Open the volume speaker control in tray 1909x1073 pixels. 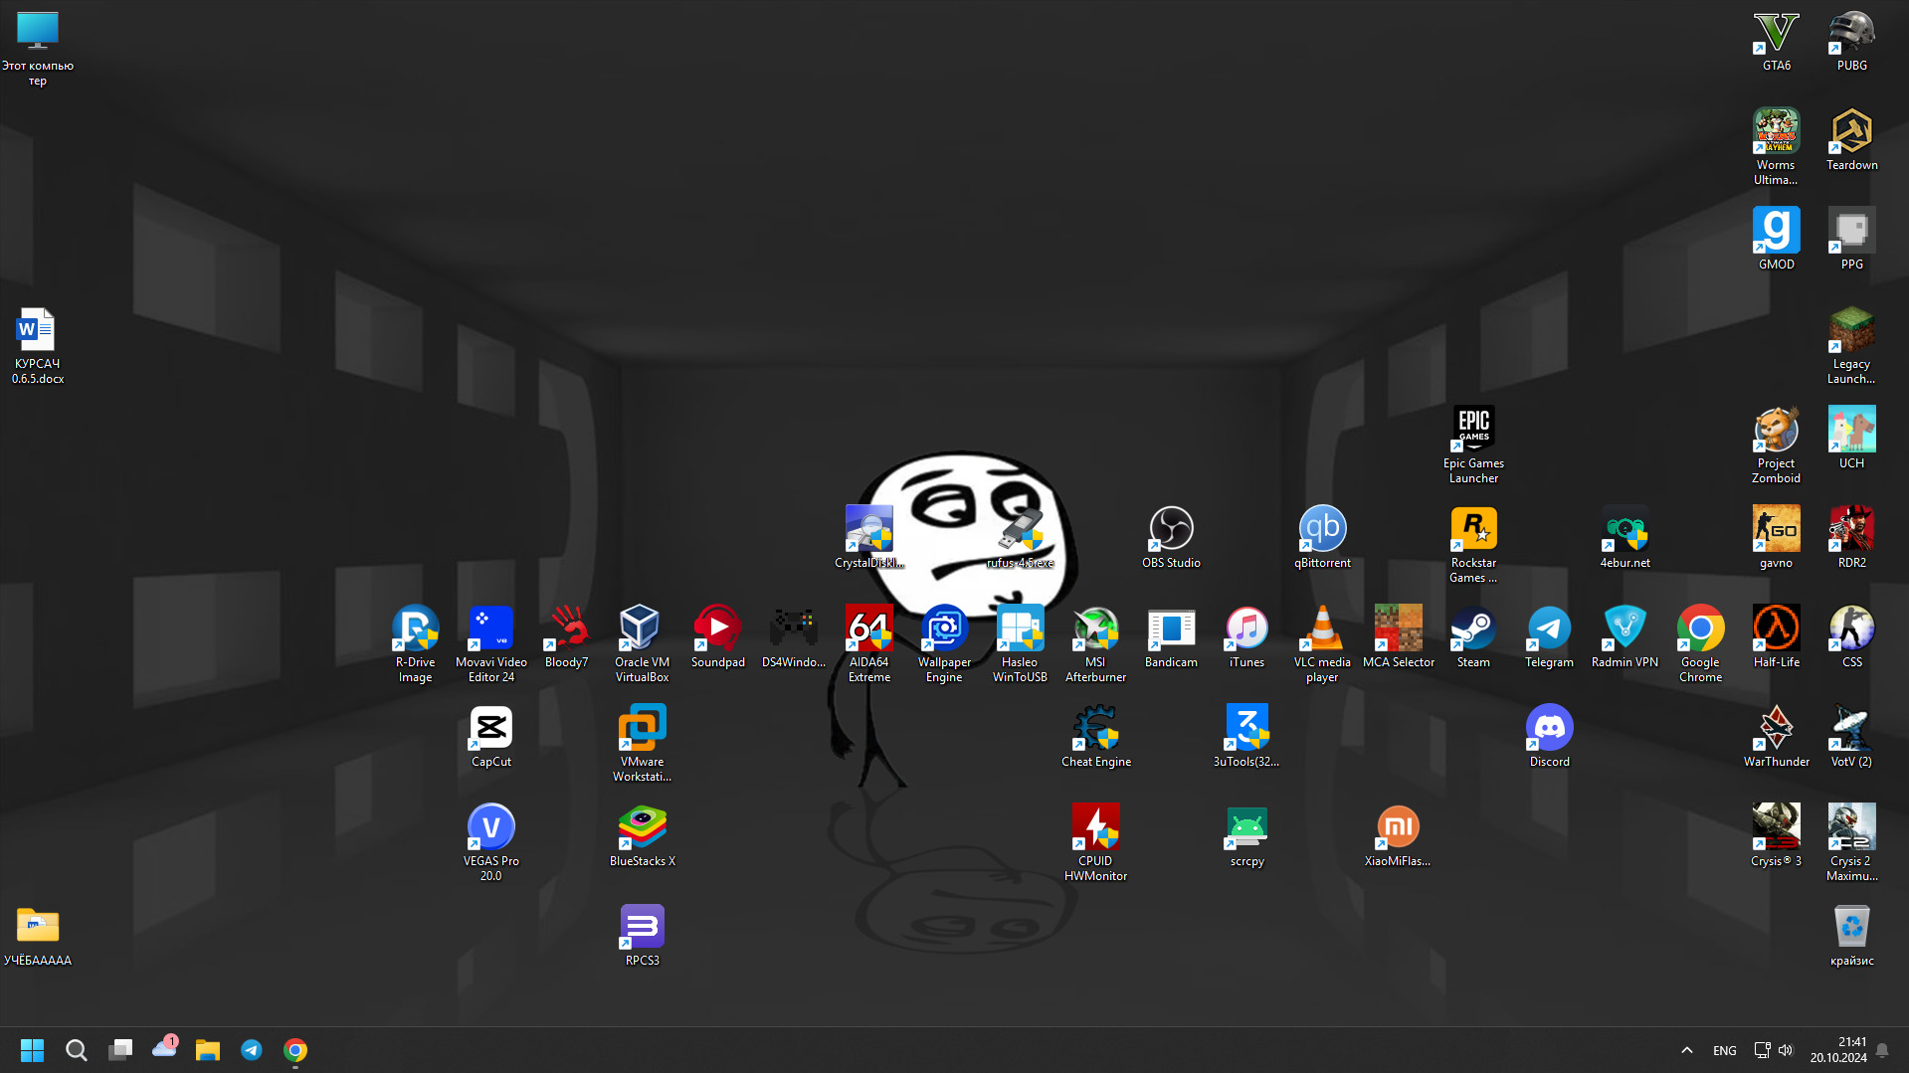[x=1786, y=1050]
